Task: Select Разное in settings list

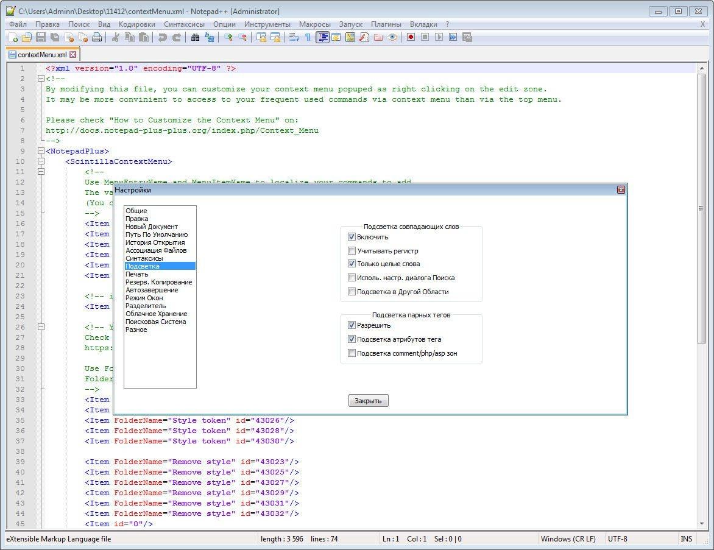Action: (x=160, y=330)
